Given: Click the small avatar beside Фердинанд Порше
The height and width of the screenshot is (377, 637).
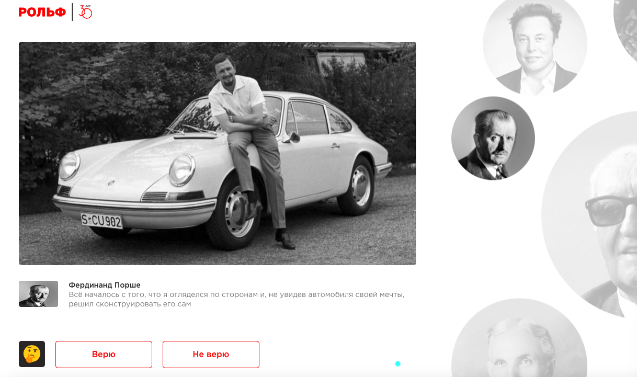Looking at the screenshot, I should [38, 294].
